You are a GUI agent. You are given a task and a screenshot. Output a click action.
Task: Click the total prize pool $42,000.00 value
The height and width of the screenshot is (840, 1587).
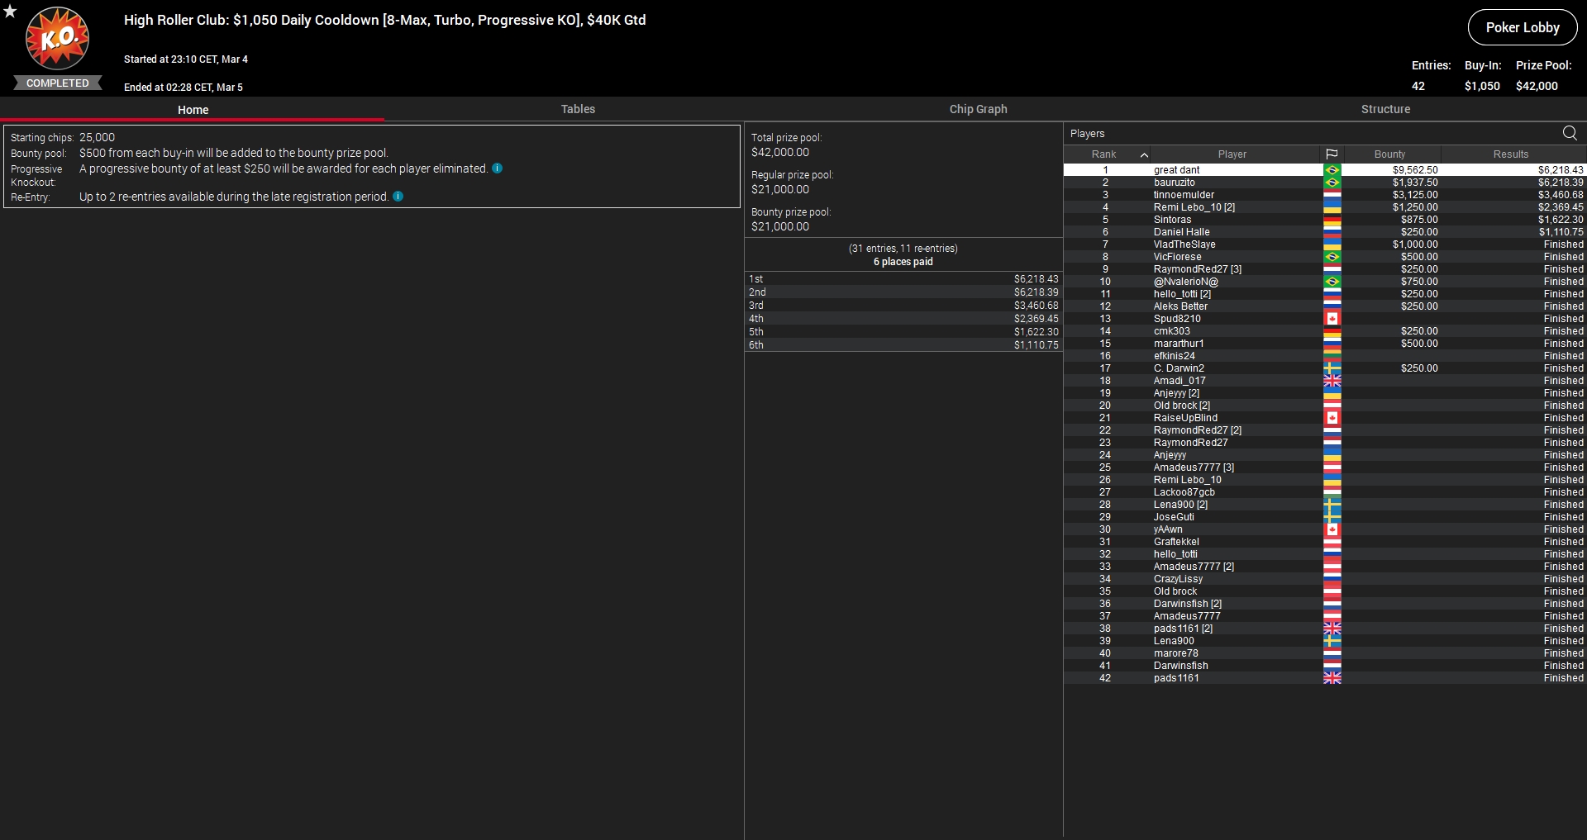point(780,152)
